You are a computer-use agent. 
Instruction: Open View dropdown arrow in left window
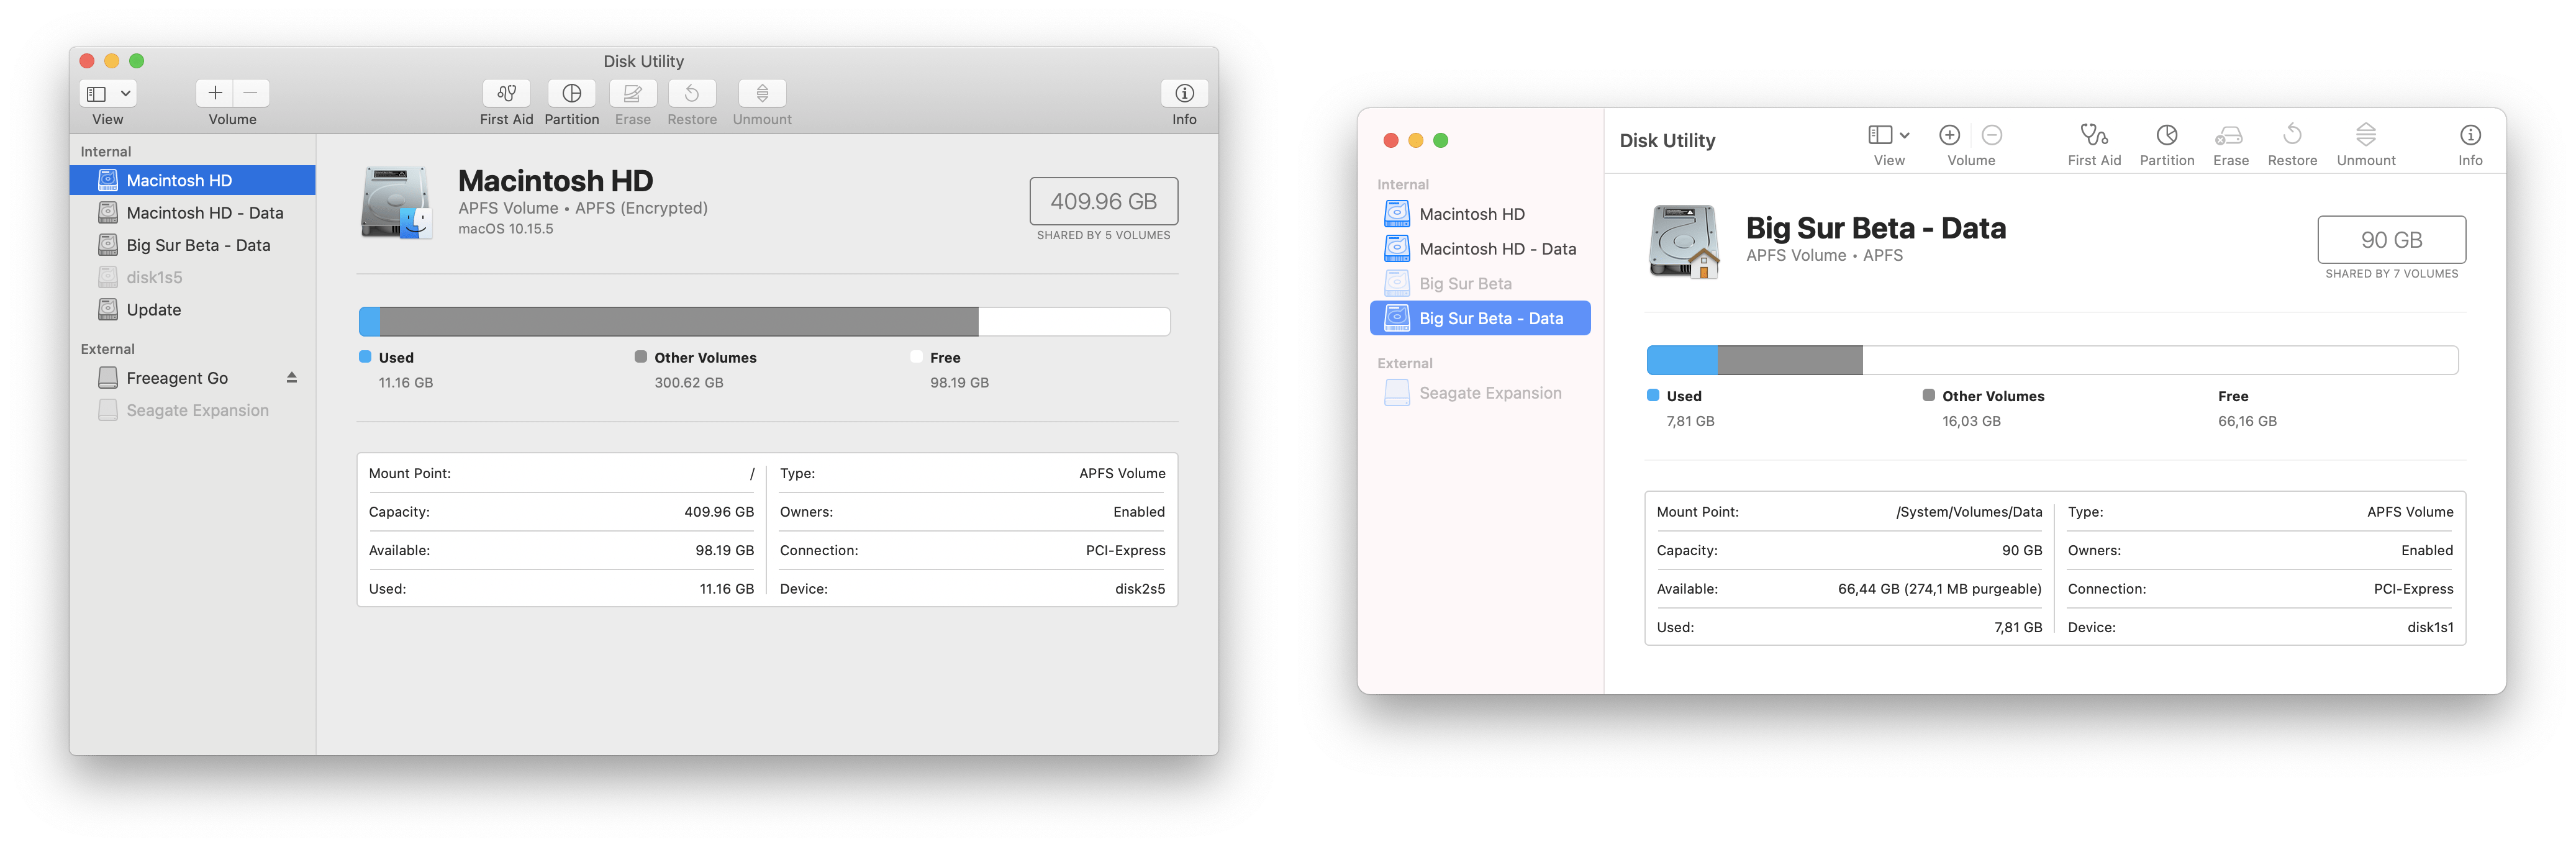(x=126, y=93)
